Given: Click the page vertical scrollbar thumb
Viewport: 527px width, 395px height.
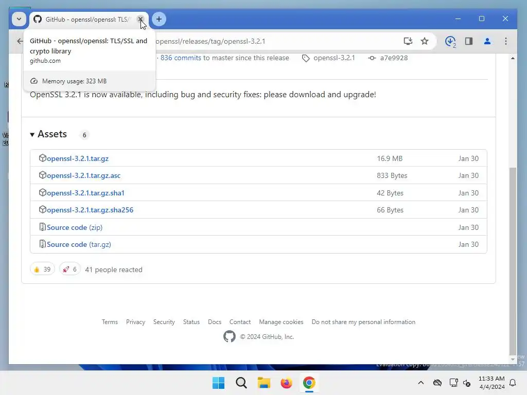Looking at the screenshot, I should (513, 260).
